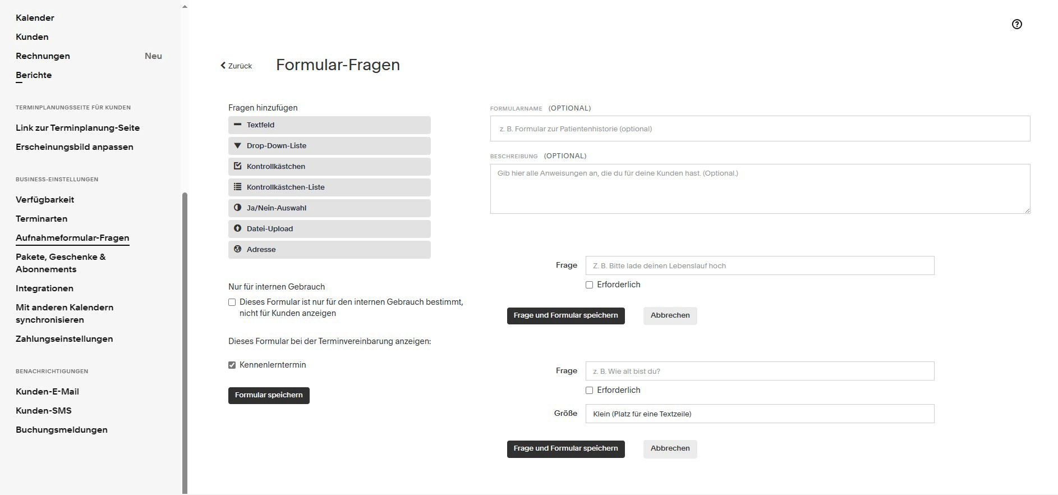Click the sidebar vertical scrollbar
Image resolution: width=1058 pixels, height=495 pixels.
(x=185, y=342)
